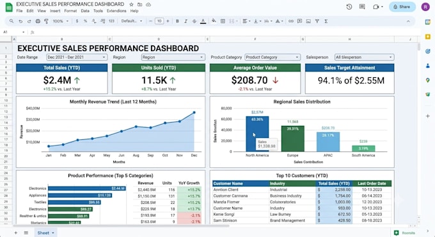Image resolution: width=435 pixels, height=237 pixels.
Task: Open version history clock icon
Action: [x=349, y=6]
